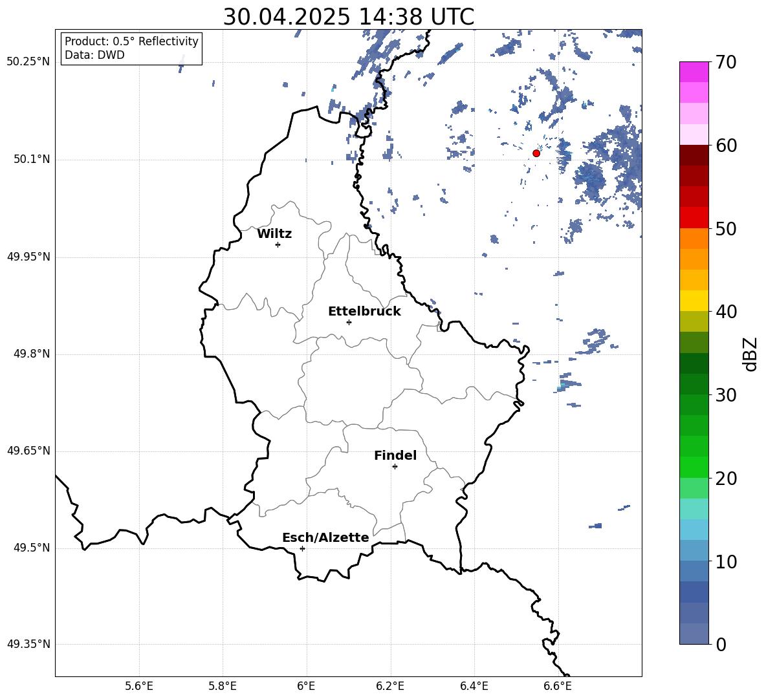Viewport: 766px width, 699px height.
Task: Click the Ettelbruck city label
Action: 364,312
